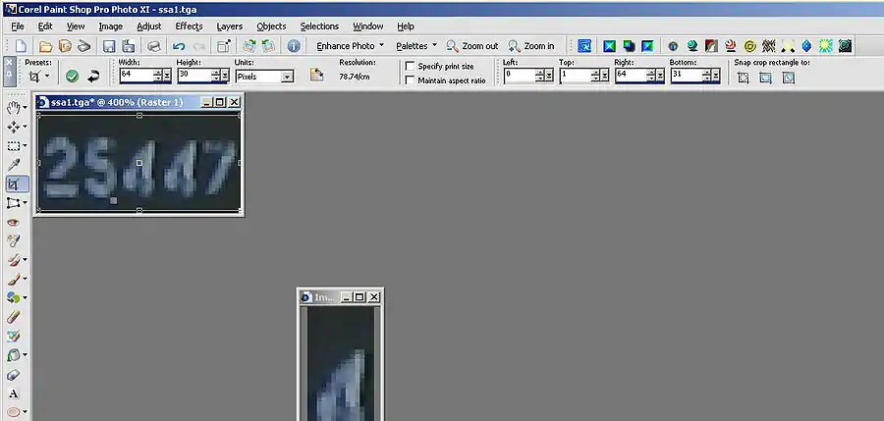Open the Effects menu
884x421 pixels.
point(189,26)
